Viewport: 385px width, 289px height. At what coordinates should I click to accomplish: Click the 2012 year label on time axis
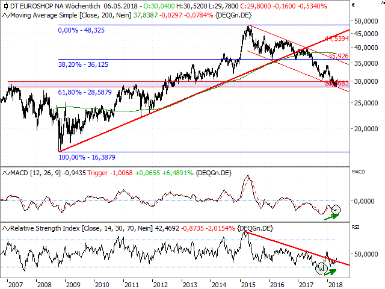pyautogui.click(x=161, y=285)
